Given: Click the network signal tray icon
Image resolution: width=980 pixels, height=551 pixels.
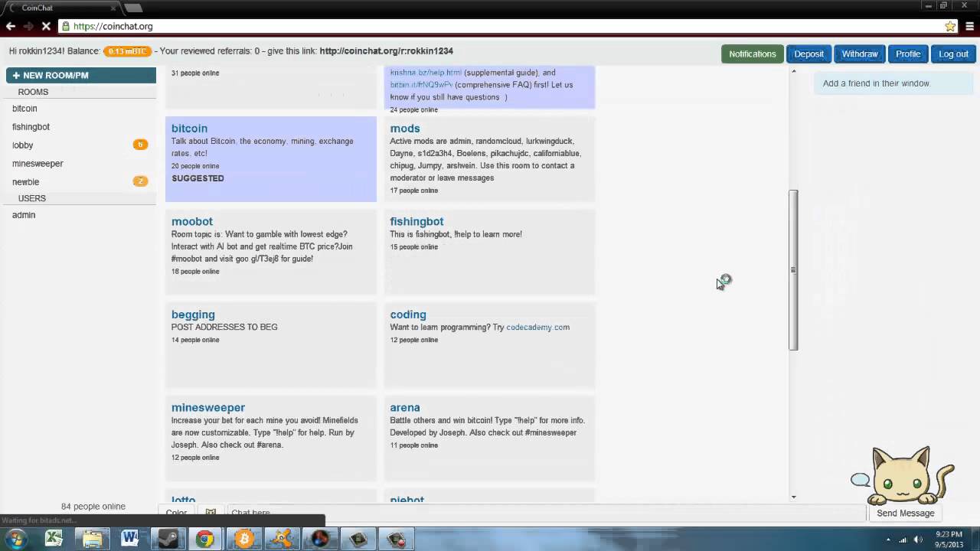Looking at the screenshot, I should (903, 540).
